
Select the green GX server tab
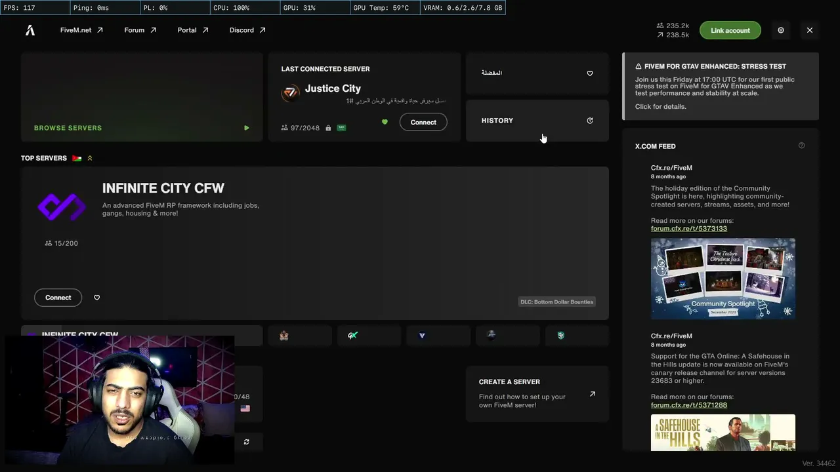[369, 336]
